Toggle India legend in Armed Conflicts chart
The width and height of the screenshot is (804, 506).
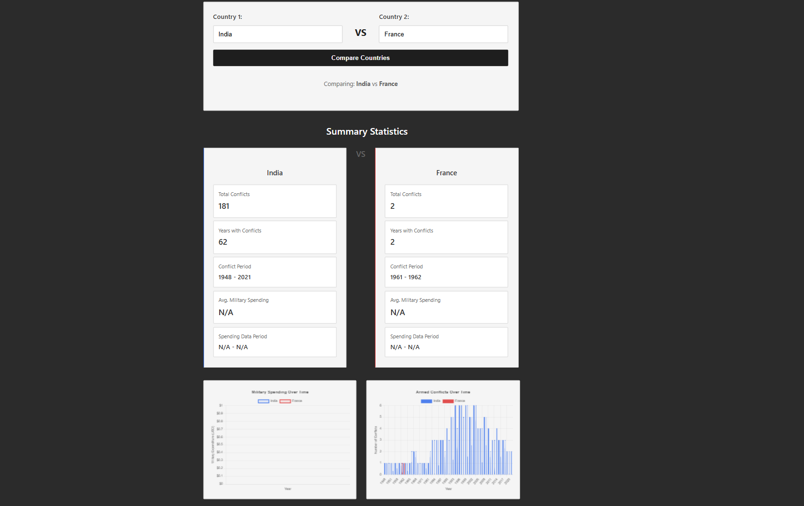pyautogui.click(x=430, y=401)
